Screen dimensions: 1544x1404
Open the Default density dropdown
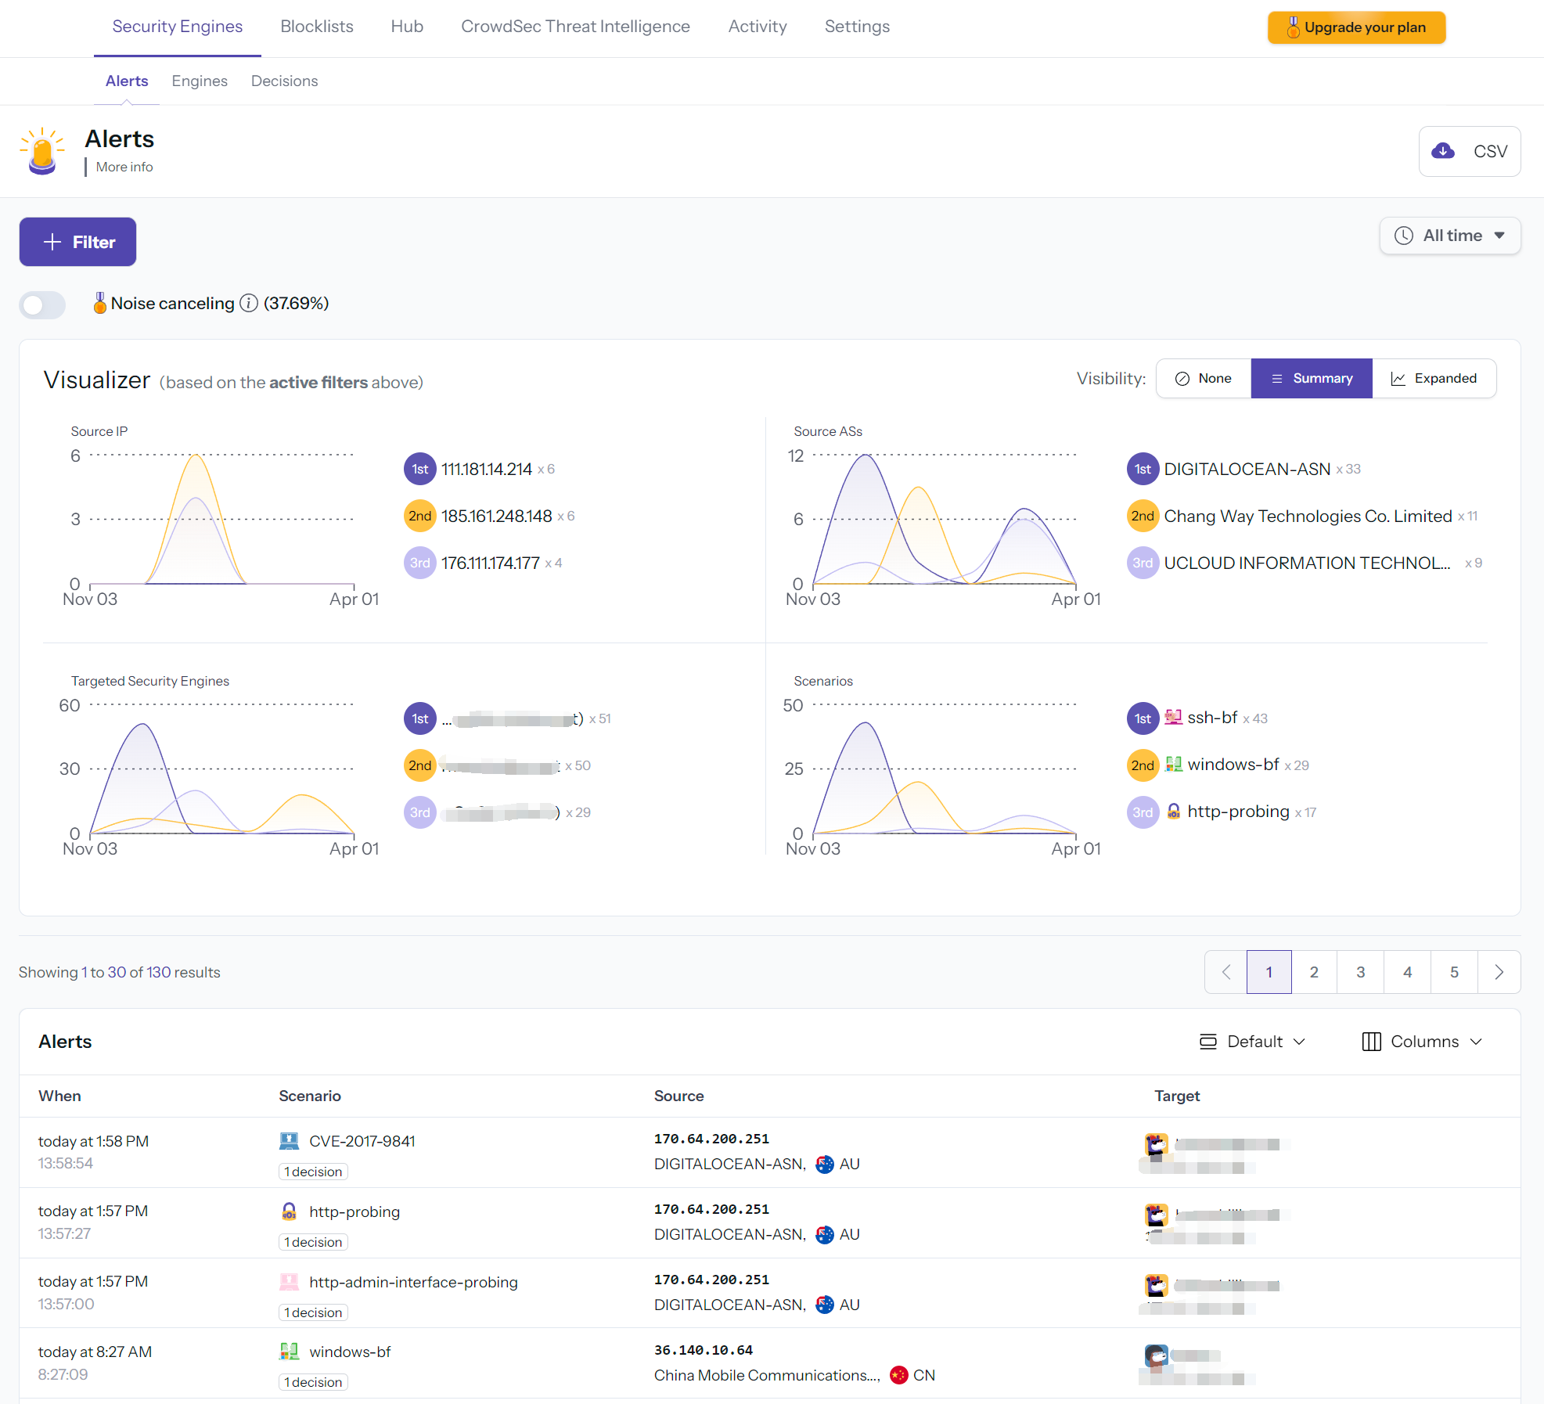tap(1253, 1041)
